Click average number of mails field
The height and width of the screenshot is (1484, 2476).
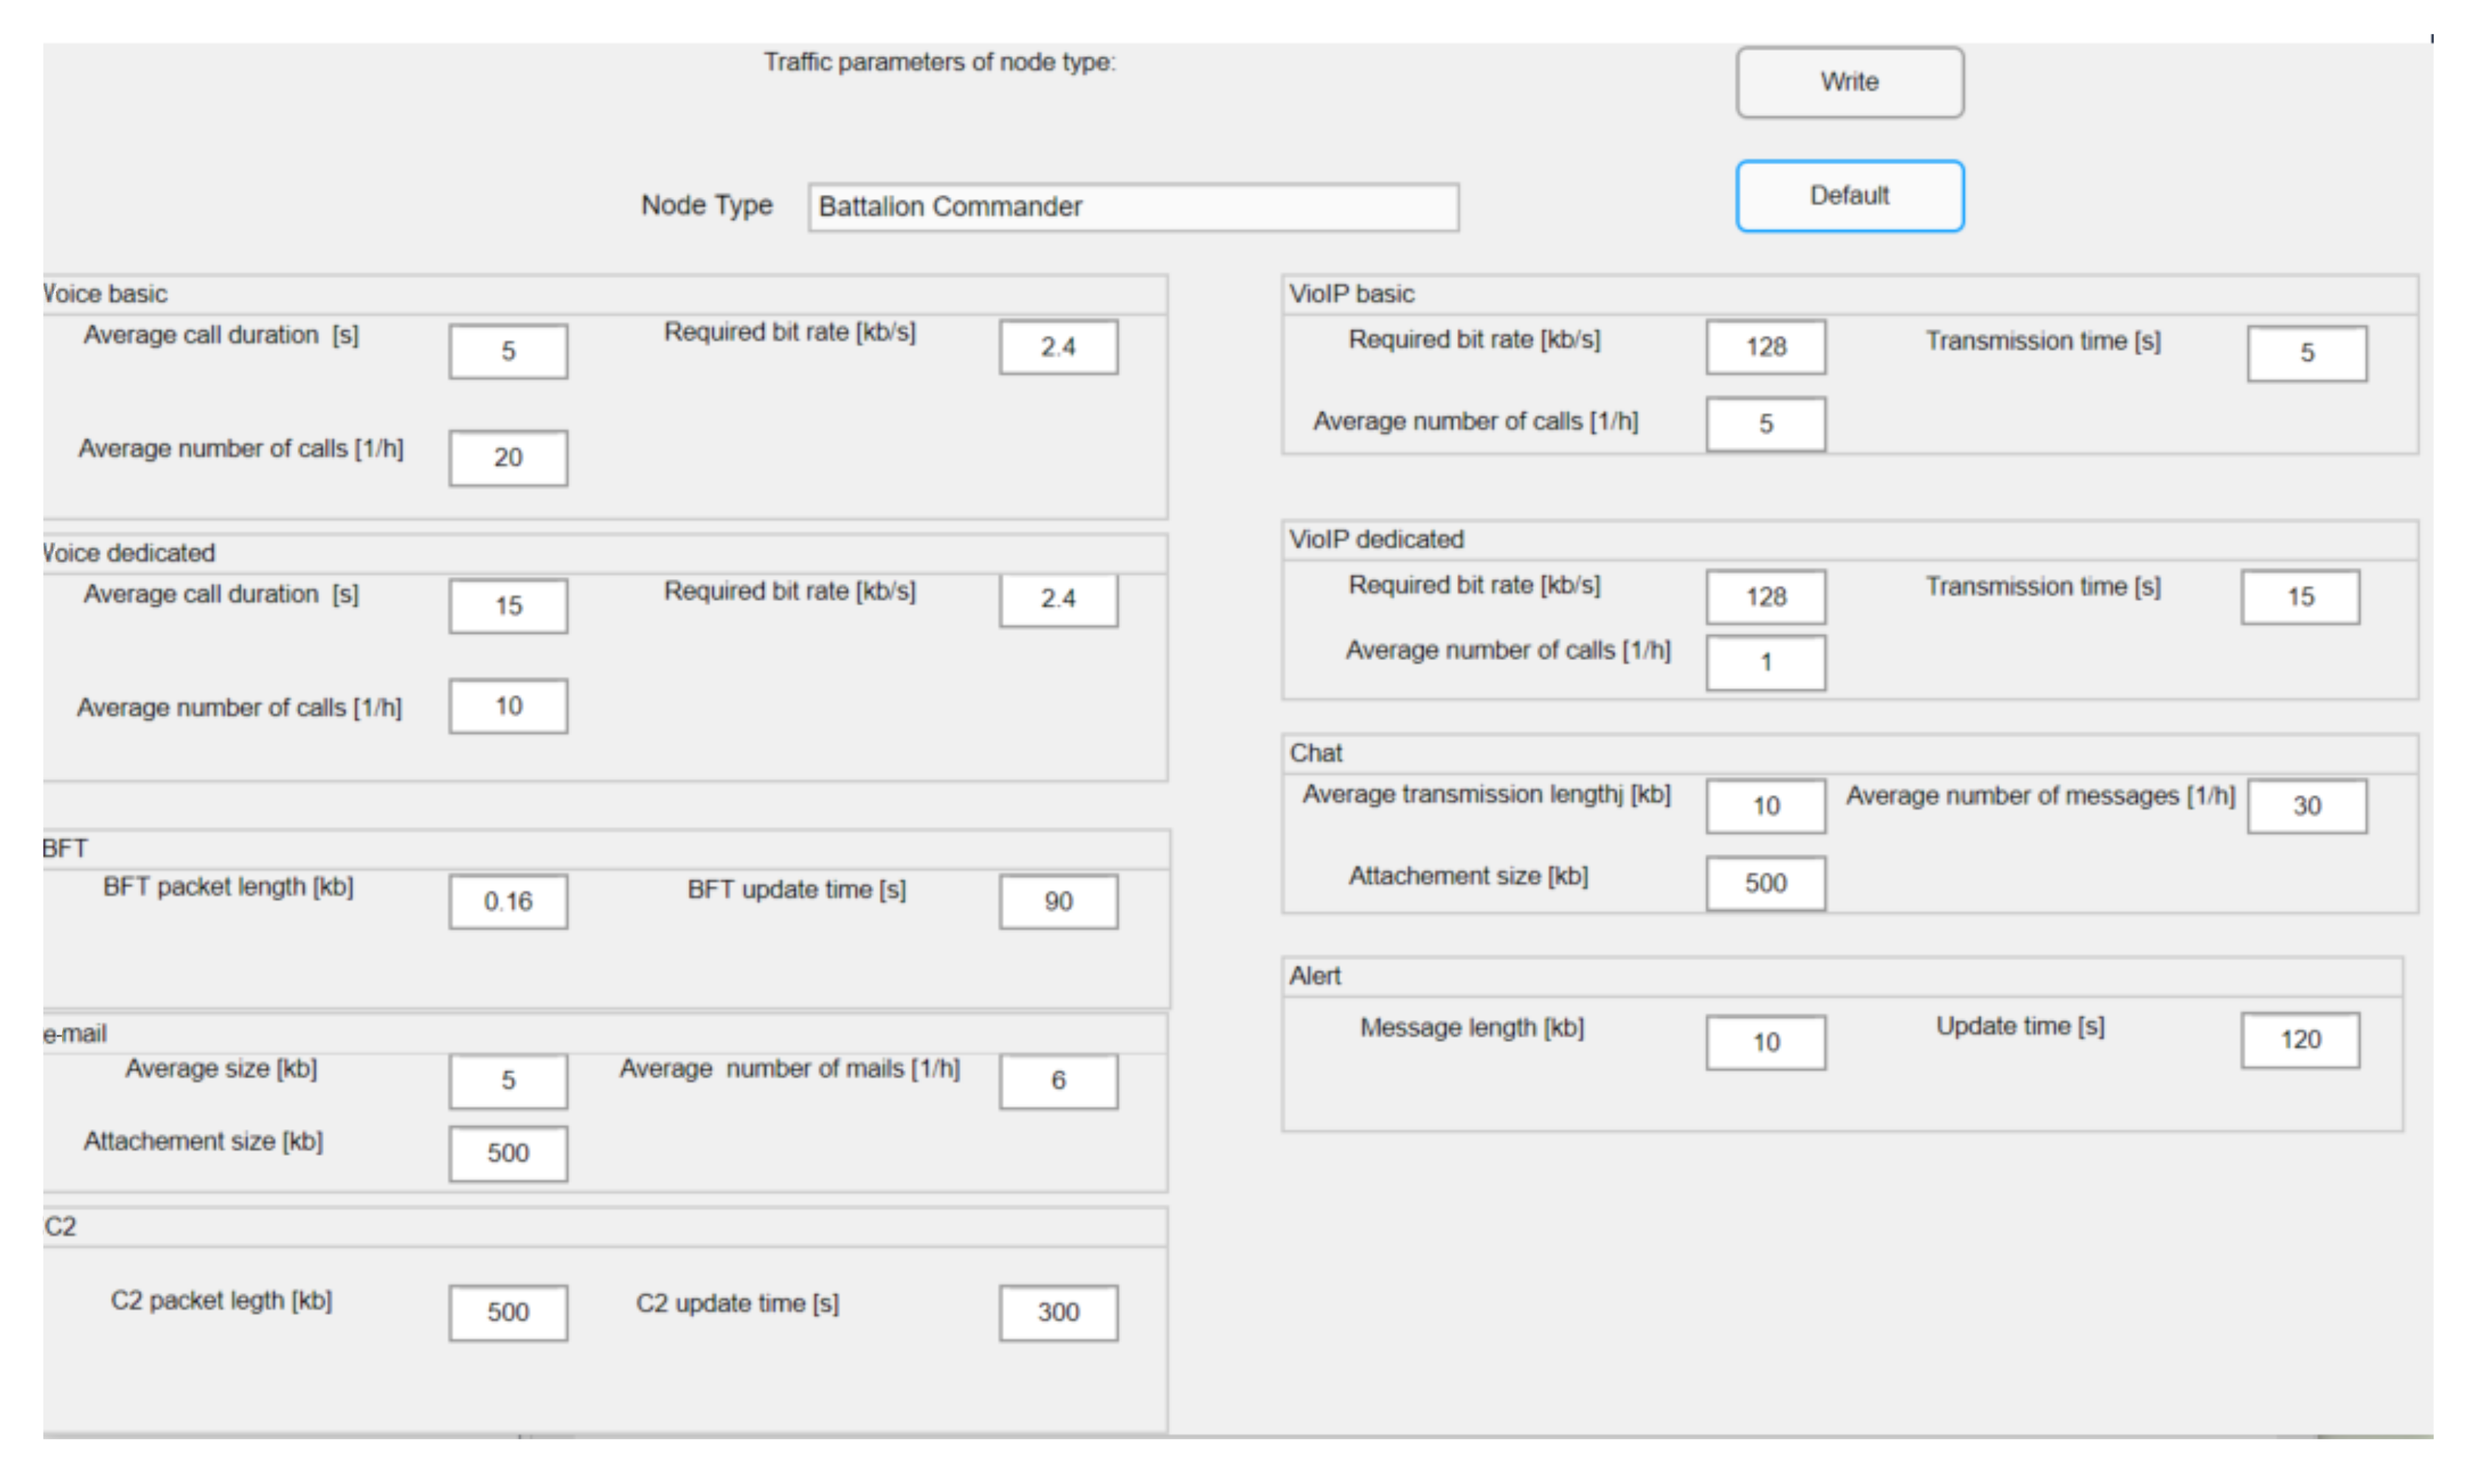tap(1058, 1080)
